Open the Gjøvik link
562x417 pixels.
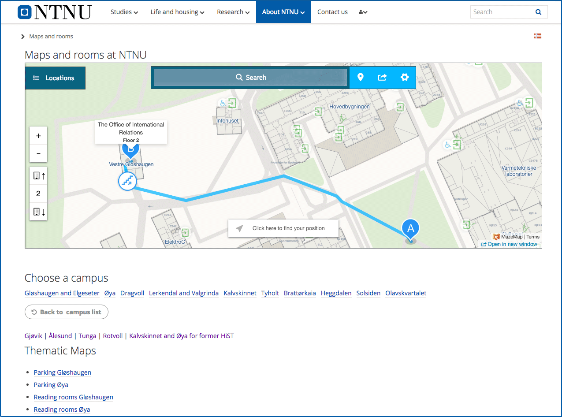(x=33, y=336)
